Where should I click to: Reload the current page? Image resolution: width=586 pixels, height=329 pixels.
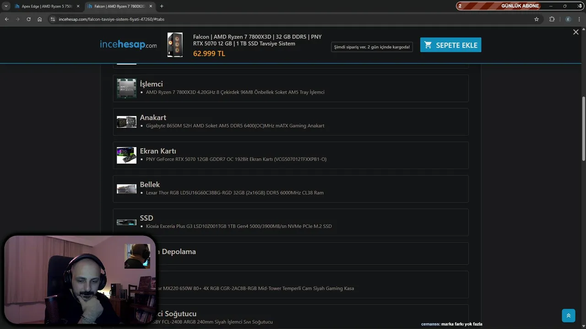pos(28,19)
